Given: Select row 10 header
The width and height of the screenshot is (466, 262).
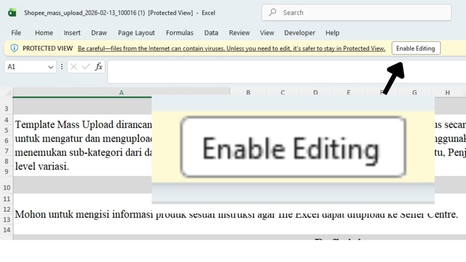Looking at the screenshot, I should tap(7, 188).
